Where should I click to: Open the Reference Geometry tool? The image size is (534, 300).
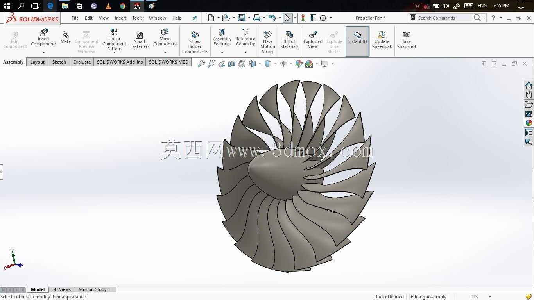(245, 38)
